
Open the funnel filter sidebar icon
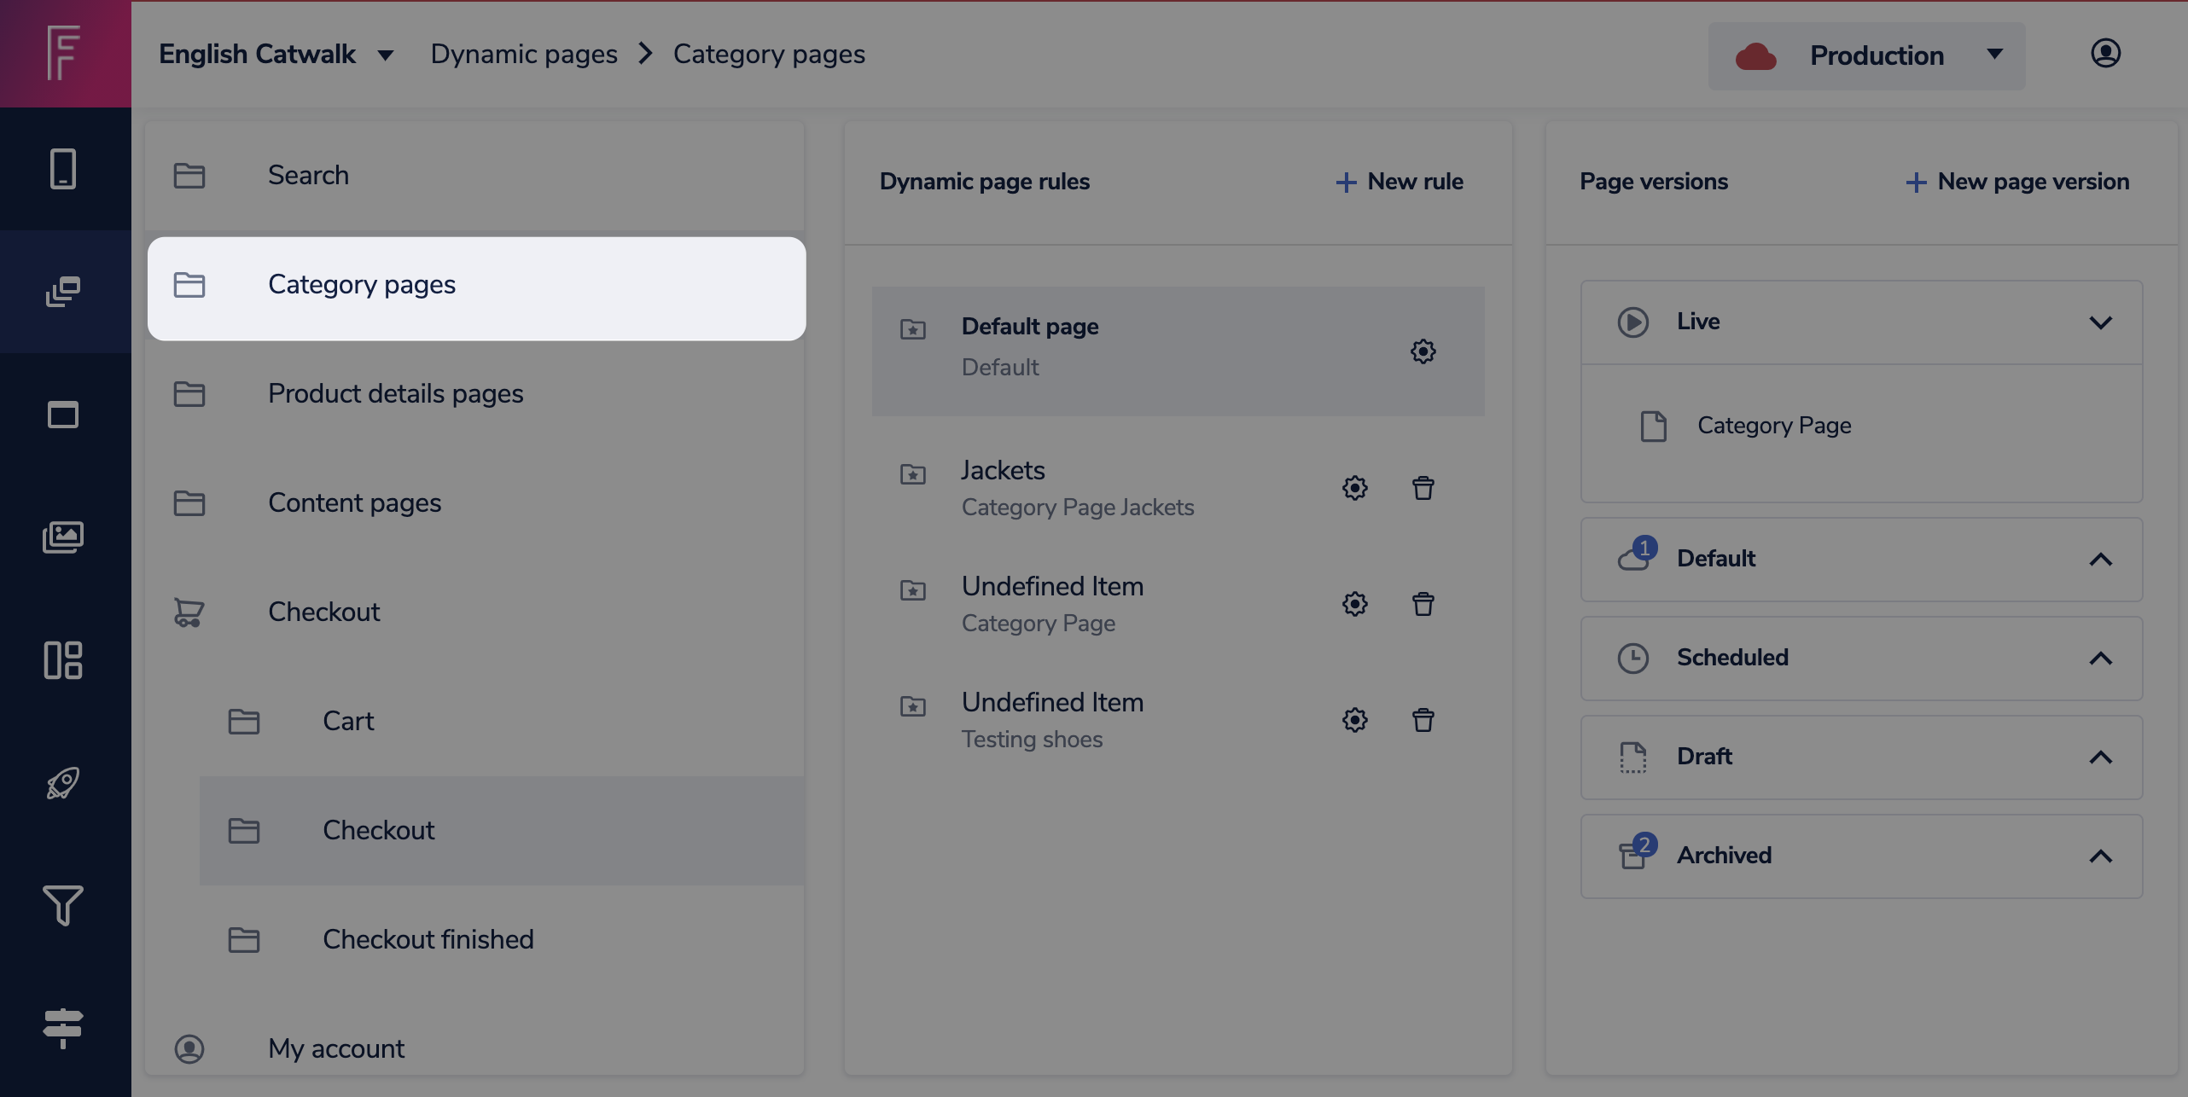point(63,906)
